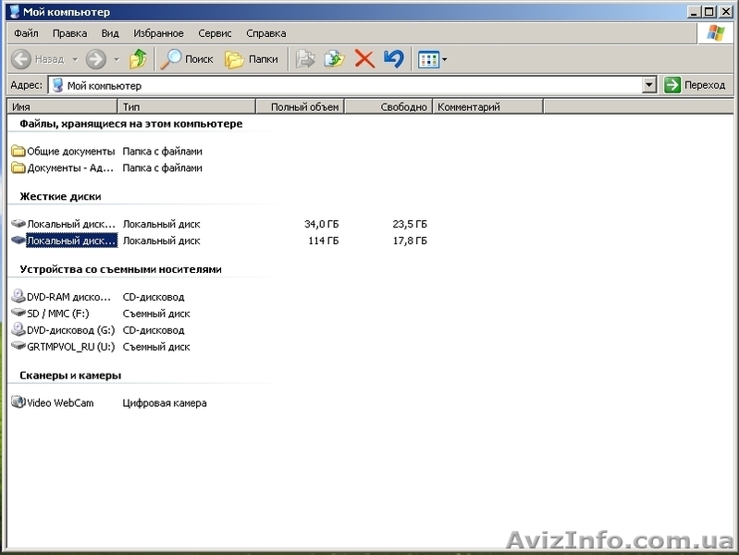Click the Цифровая камера type text

coord(165,403)
